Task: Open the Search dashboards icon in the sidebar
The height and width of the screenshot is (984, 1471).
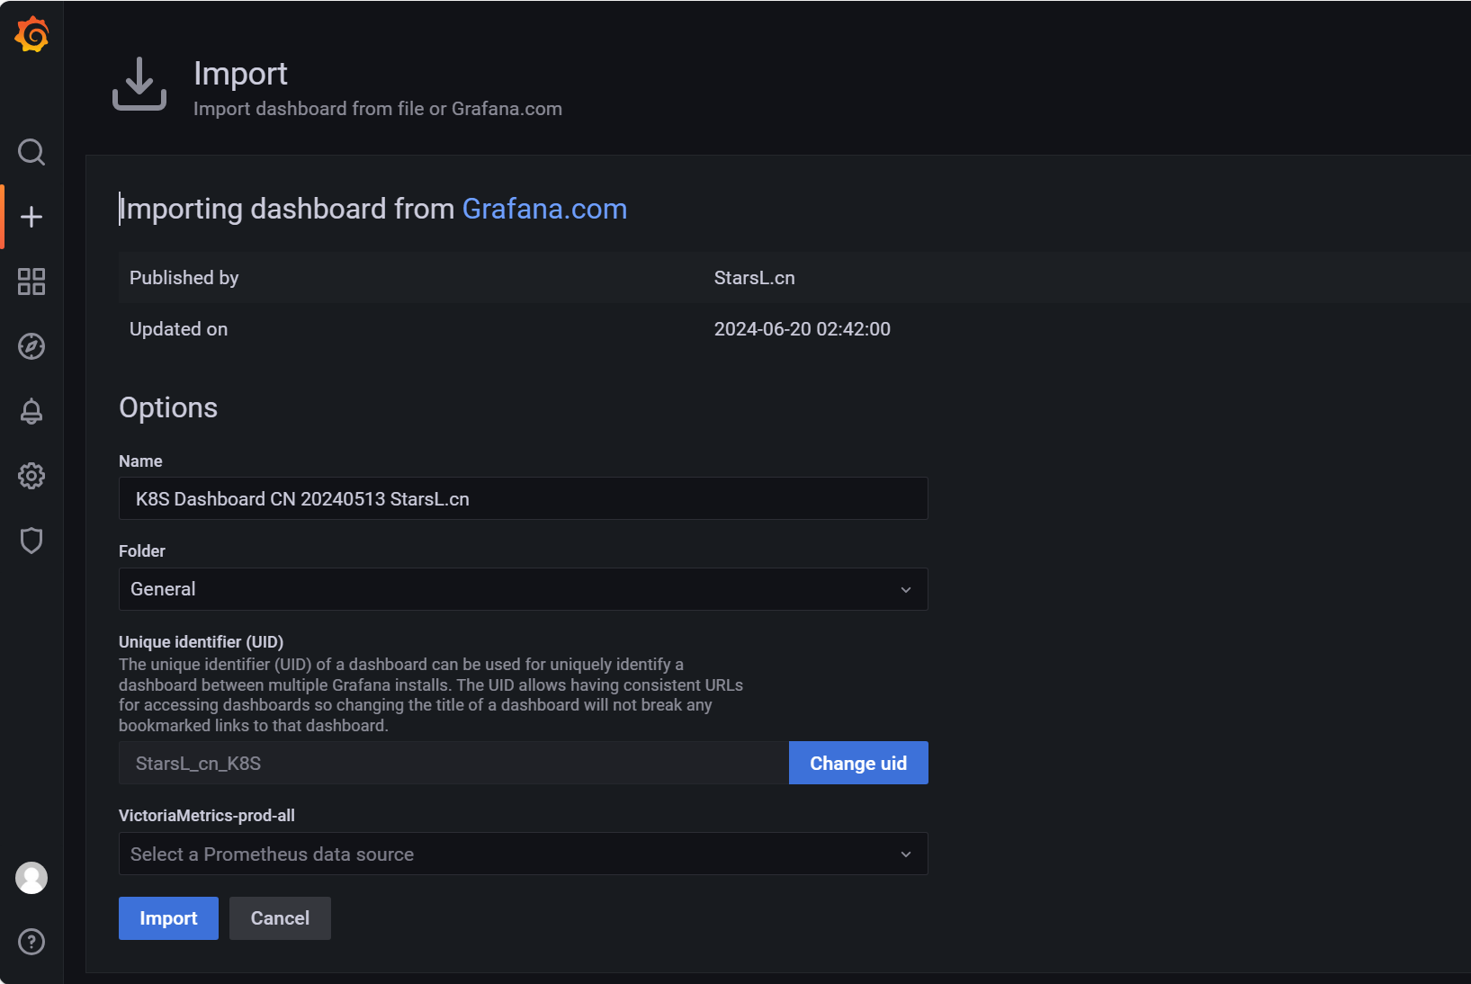Action: pos(31,152)
